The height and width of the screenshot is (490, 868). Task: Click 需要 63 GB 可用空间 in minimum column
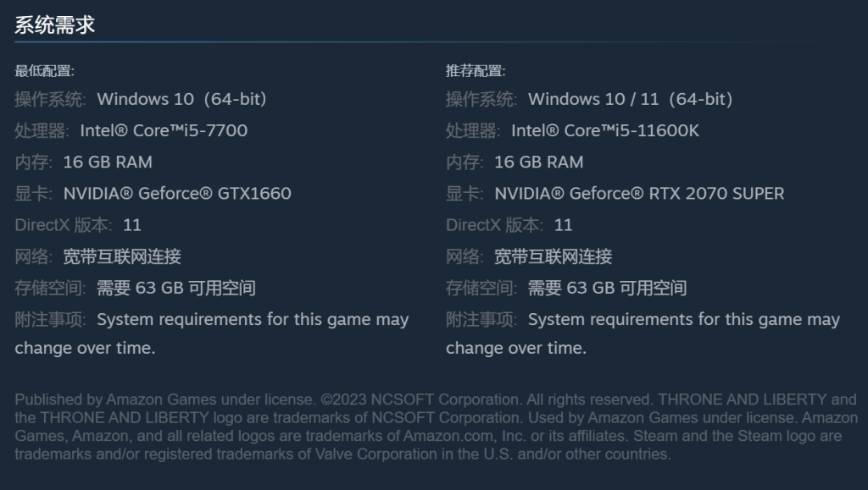click(x=176, y=289)
